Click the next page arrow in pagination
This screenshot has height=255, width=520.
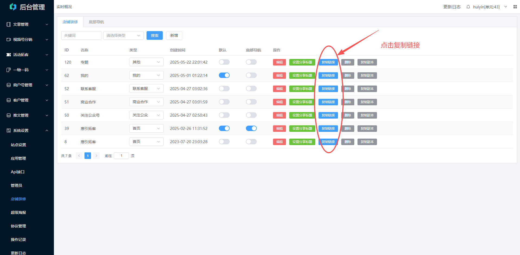coord(96,156)
